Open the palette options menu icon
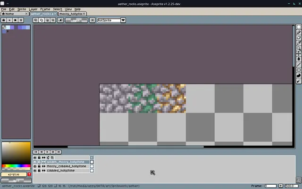This screenshot has width=302, height=189. (21, 20)
